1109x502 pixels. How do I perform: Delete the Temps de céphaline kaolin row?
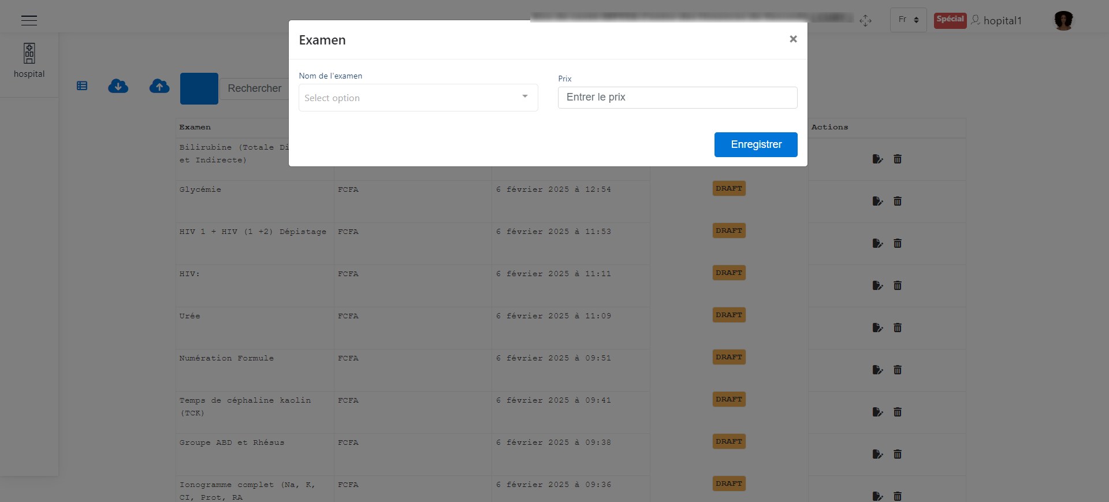[x=898, y=412]
